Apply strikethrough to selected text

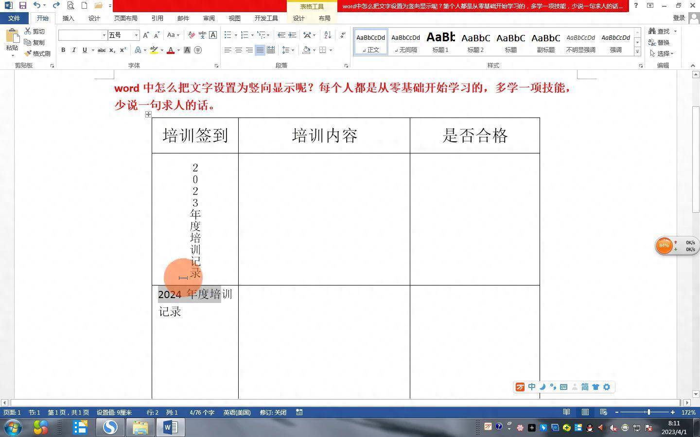(x=101, y=50)
